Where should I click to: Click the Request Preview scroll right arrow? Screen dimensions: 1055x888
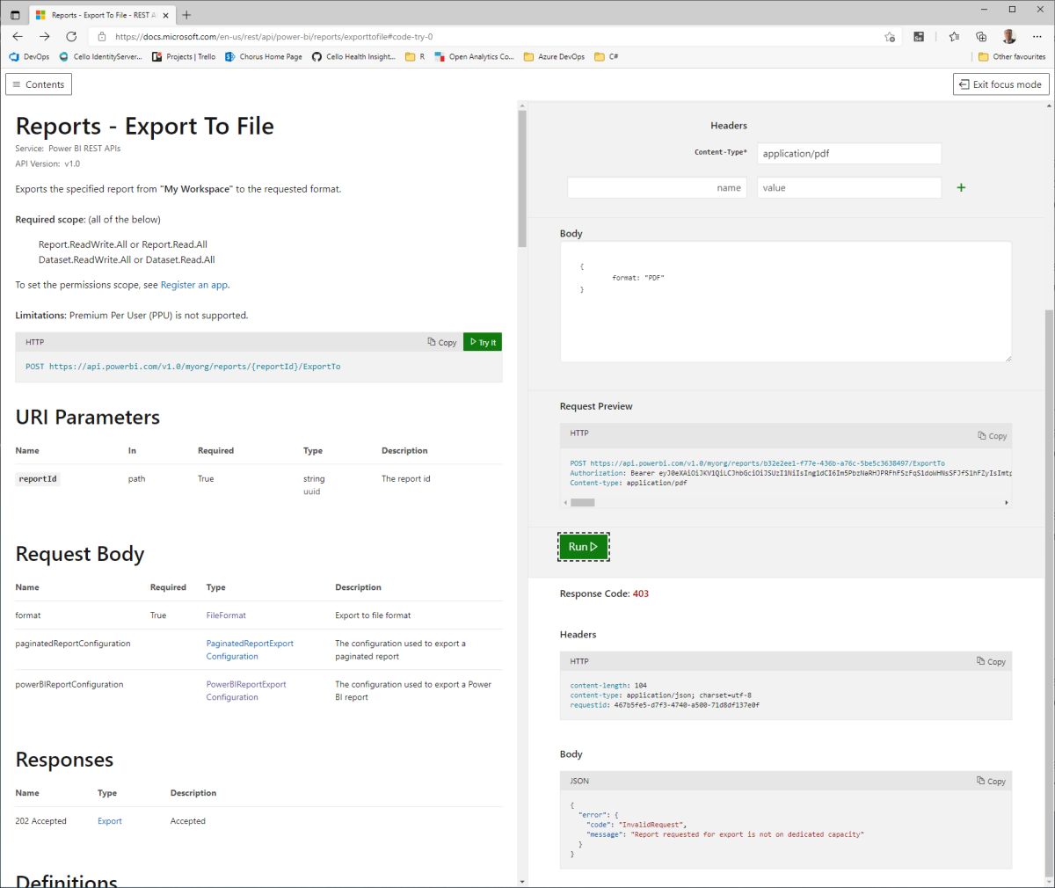1007,503
